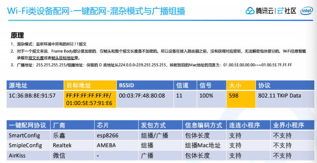Click the 厂商 header cell
This screenshot has height=163, width=317.
[73, 125]
